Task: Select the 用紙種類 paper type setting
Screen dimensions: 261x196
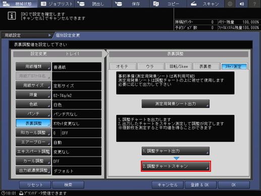Action: (x=33, y=67)
